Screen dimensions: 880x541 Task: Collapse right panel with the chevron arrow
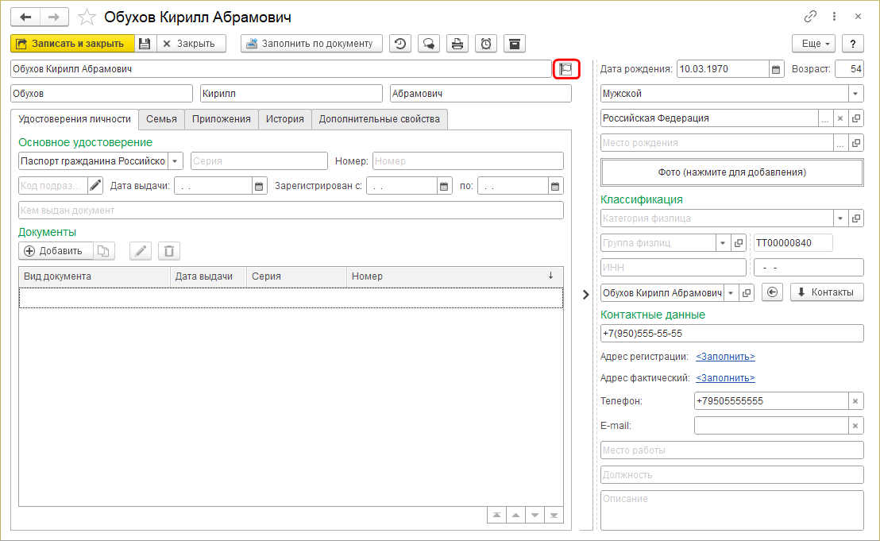[586, 295]
